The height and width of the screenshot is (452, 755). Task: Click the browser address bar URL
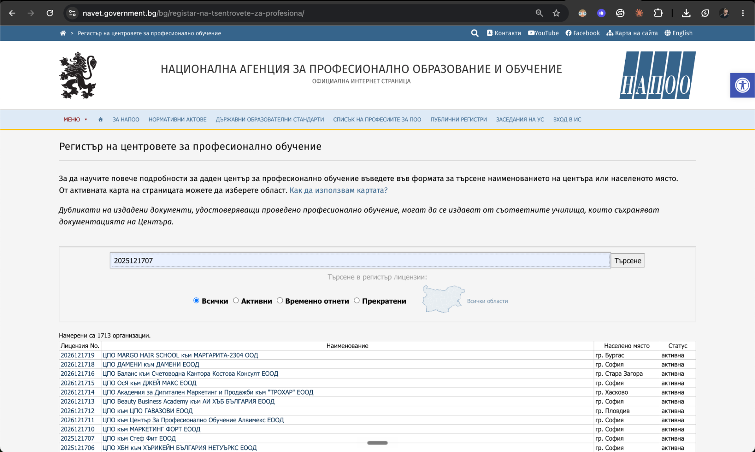193,13
